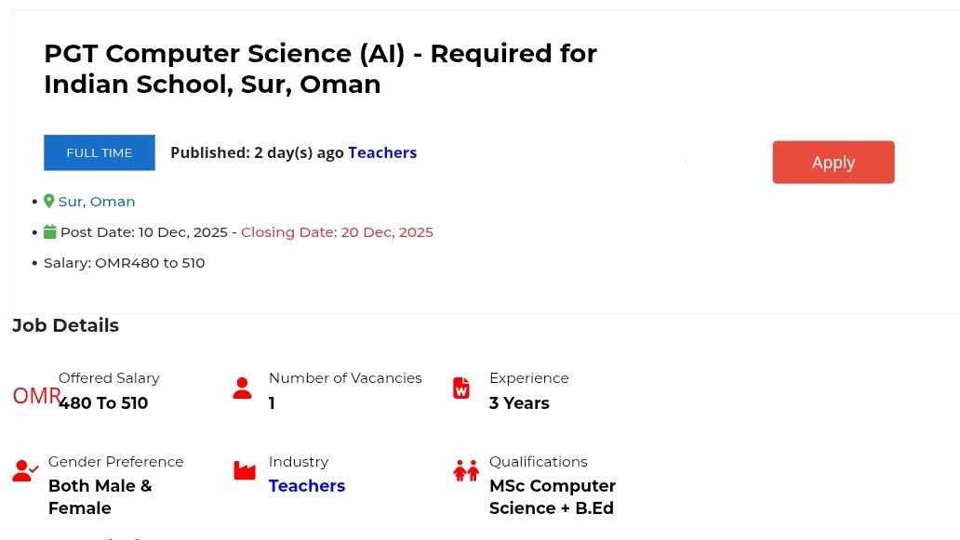This screenshot has height=540, width=960.
Task: Open Teachers link beside Published date
Action: pos(382,152)
